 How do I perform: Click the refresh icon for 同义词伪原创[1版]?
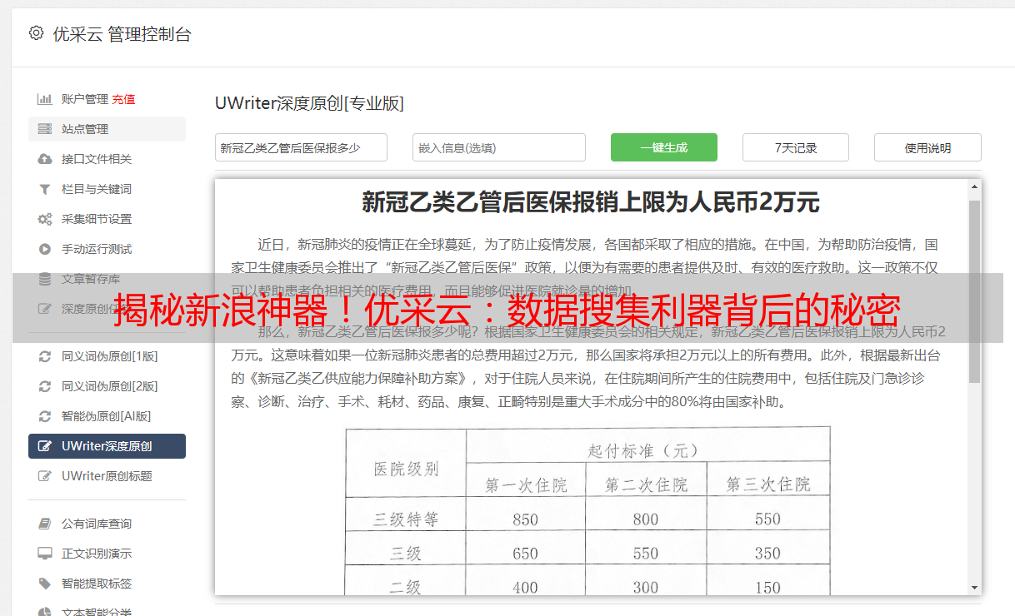pyautogui.click(x=45, y=356)
